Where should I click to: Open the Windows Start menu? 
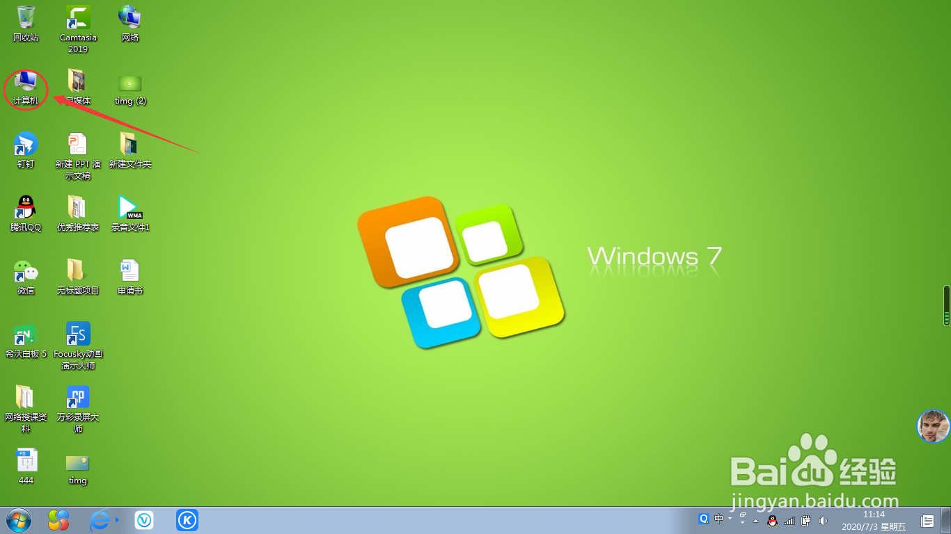(19, 520)
